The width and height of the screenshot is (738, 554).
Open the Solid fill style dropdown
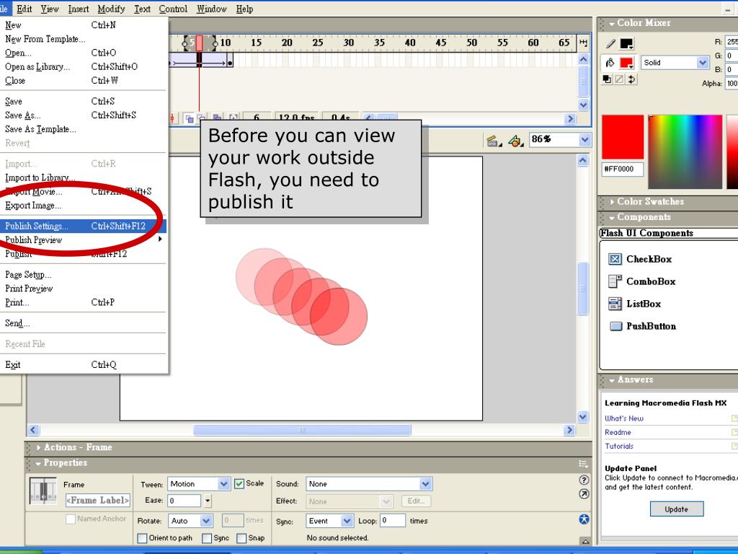[x=703, y=63]
